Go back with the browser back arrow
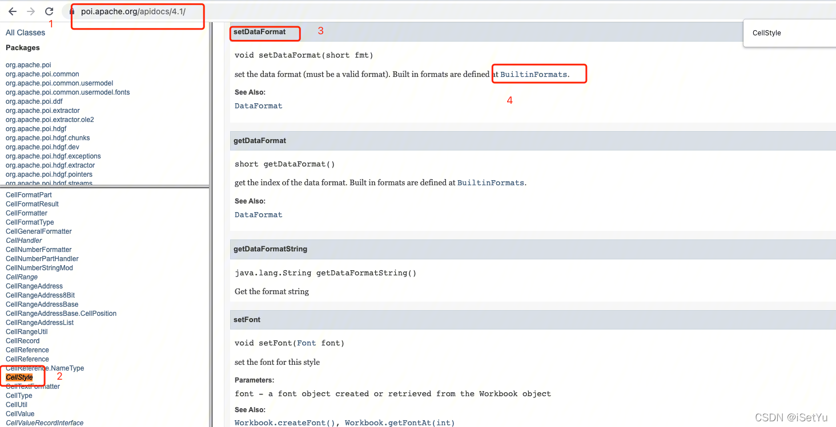This screenshot has height=427, width=836. click(13, 11)
